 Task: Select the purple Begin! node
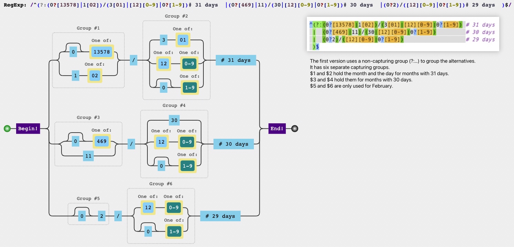click(x=28, y=129)
